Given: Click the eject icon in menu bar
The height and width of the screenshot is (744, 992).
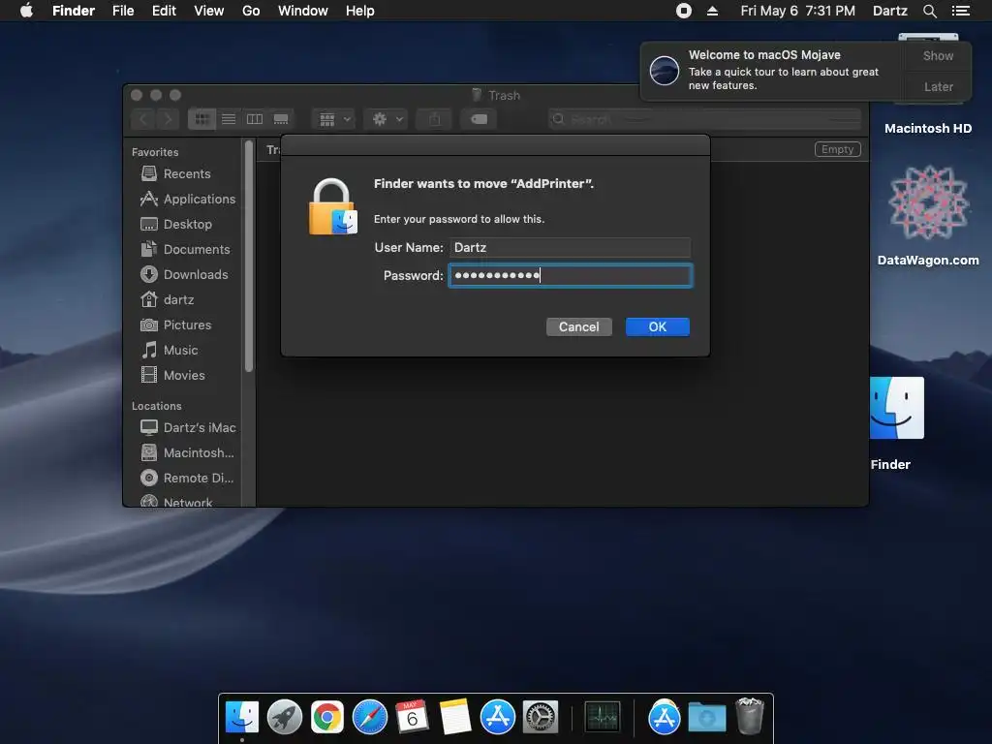Looking at the screenshot, I should [x=712, y=11].
